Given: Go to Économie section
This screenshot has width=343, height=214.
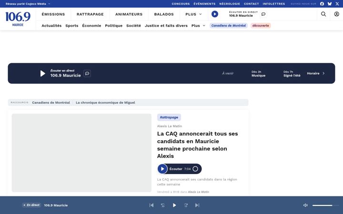Looking at the screenshot, I should click(x=91, y=26).
